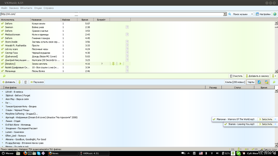
Task: Click the music folder icon in download toolbar
Action: tap(266, 82)
